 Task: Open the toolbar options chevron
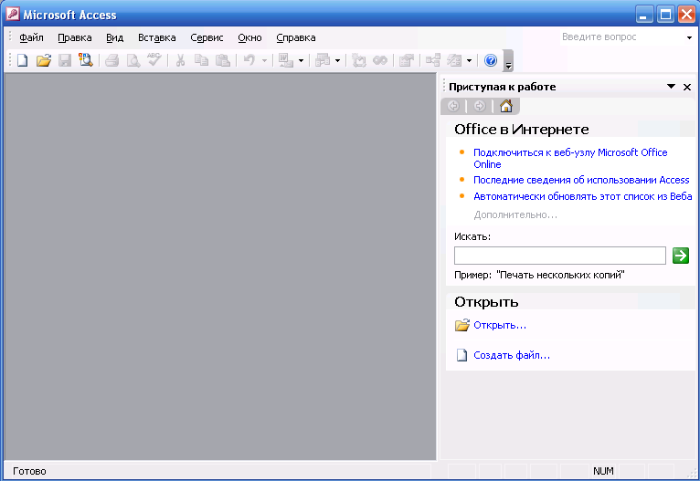click(x=508, y=60)
